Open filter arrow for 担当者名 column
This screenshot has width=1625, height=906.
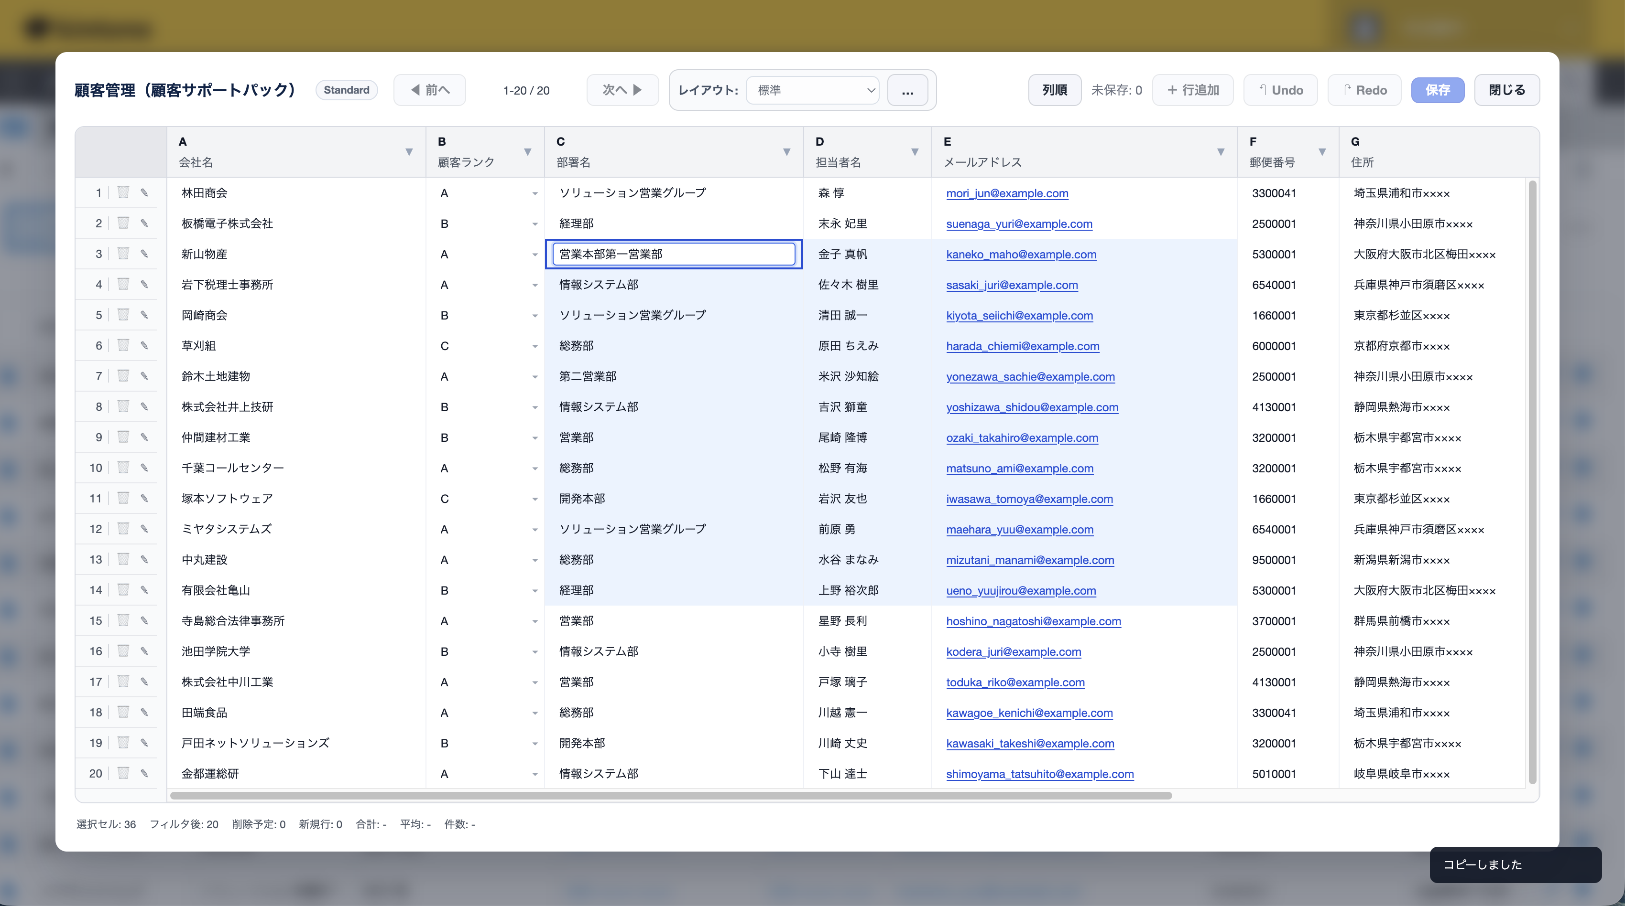(915, 152)
